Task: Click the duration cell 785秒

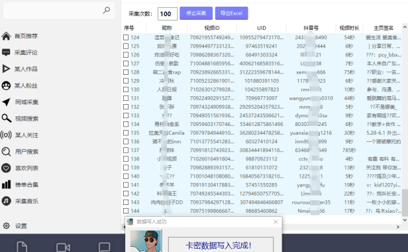Action: tap(349, 150)
